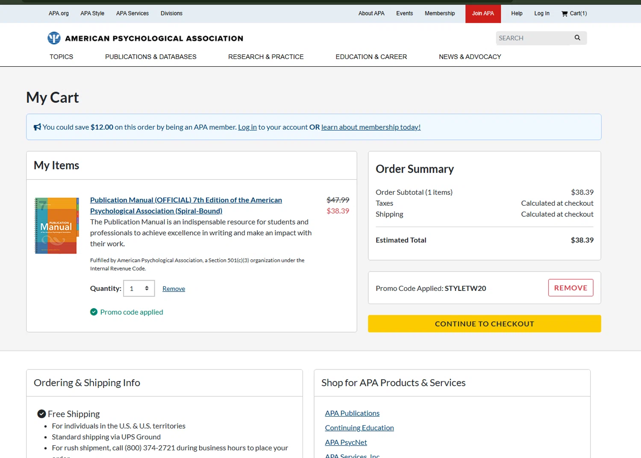Viewport: 641px width, 458px height.
Task: Click Shop for APA Products & Services heading
Action: 393,383
